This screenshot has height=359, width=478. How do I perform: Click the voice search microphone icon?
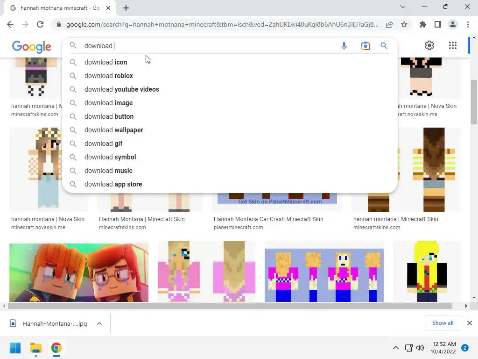tap(344, 46)
